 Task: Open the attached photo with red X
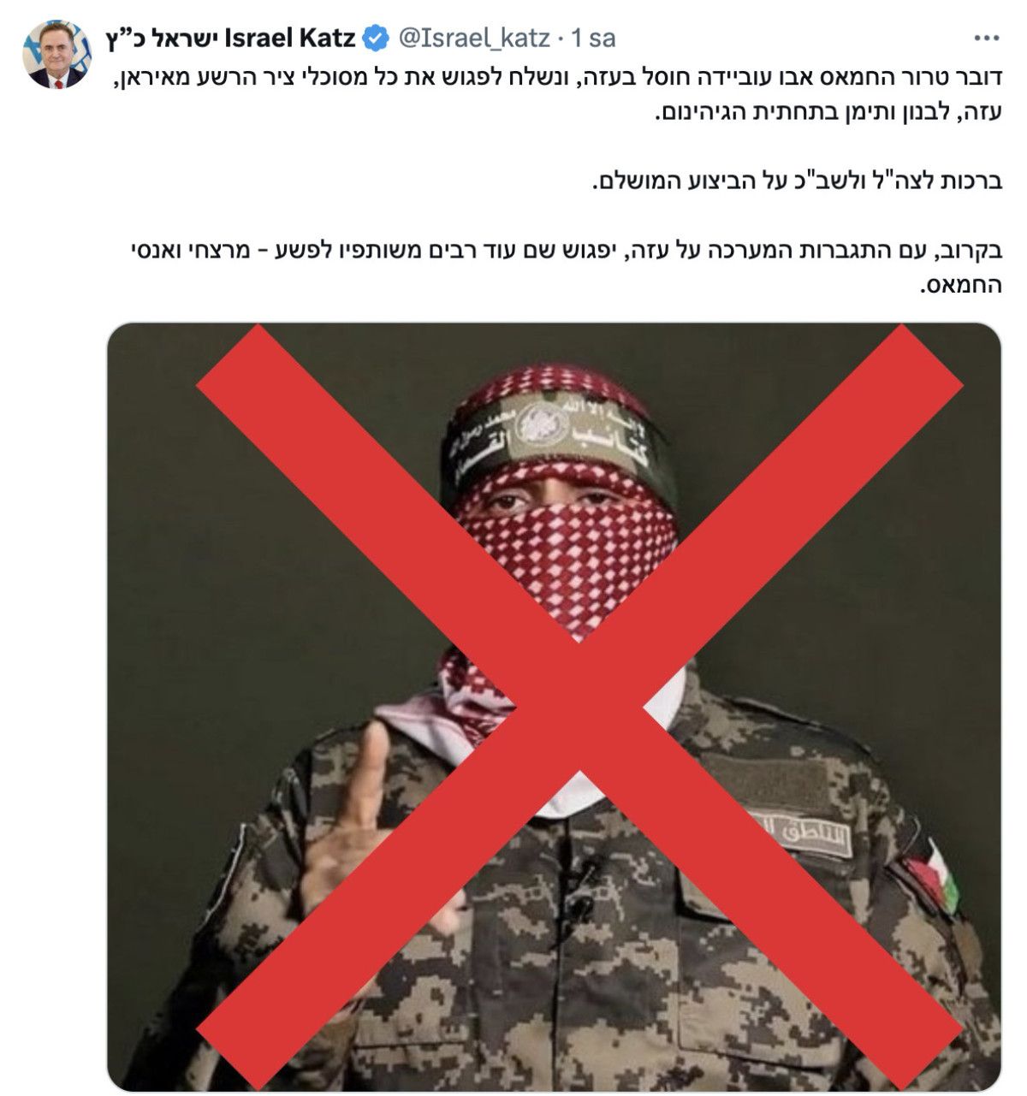coord(554,707)
